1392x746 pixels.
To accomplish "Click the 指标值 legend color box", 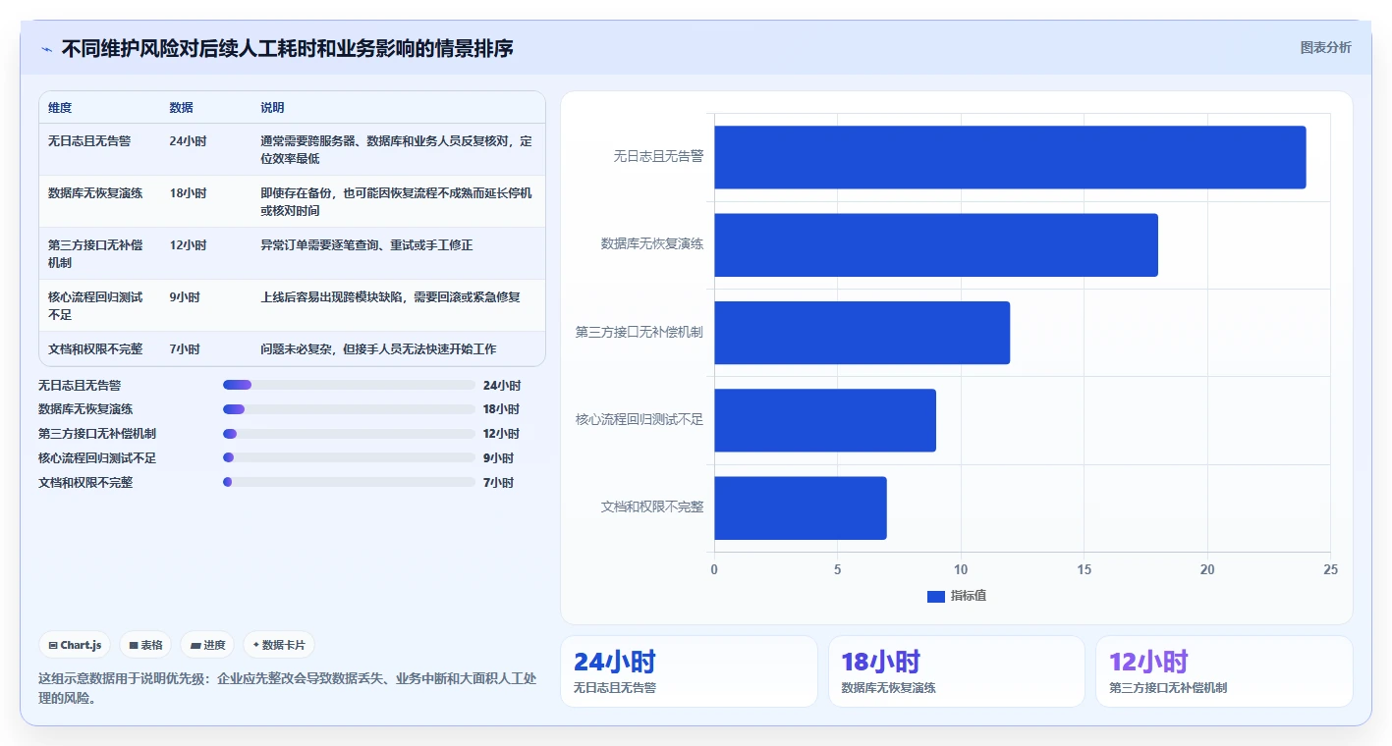I will (x=936, y=596).
